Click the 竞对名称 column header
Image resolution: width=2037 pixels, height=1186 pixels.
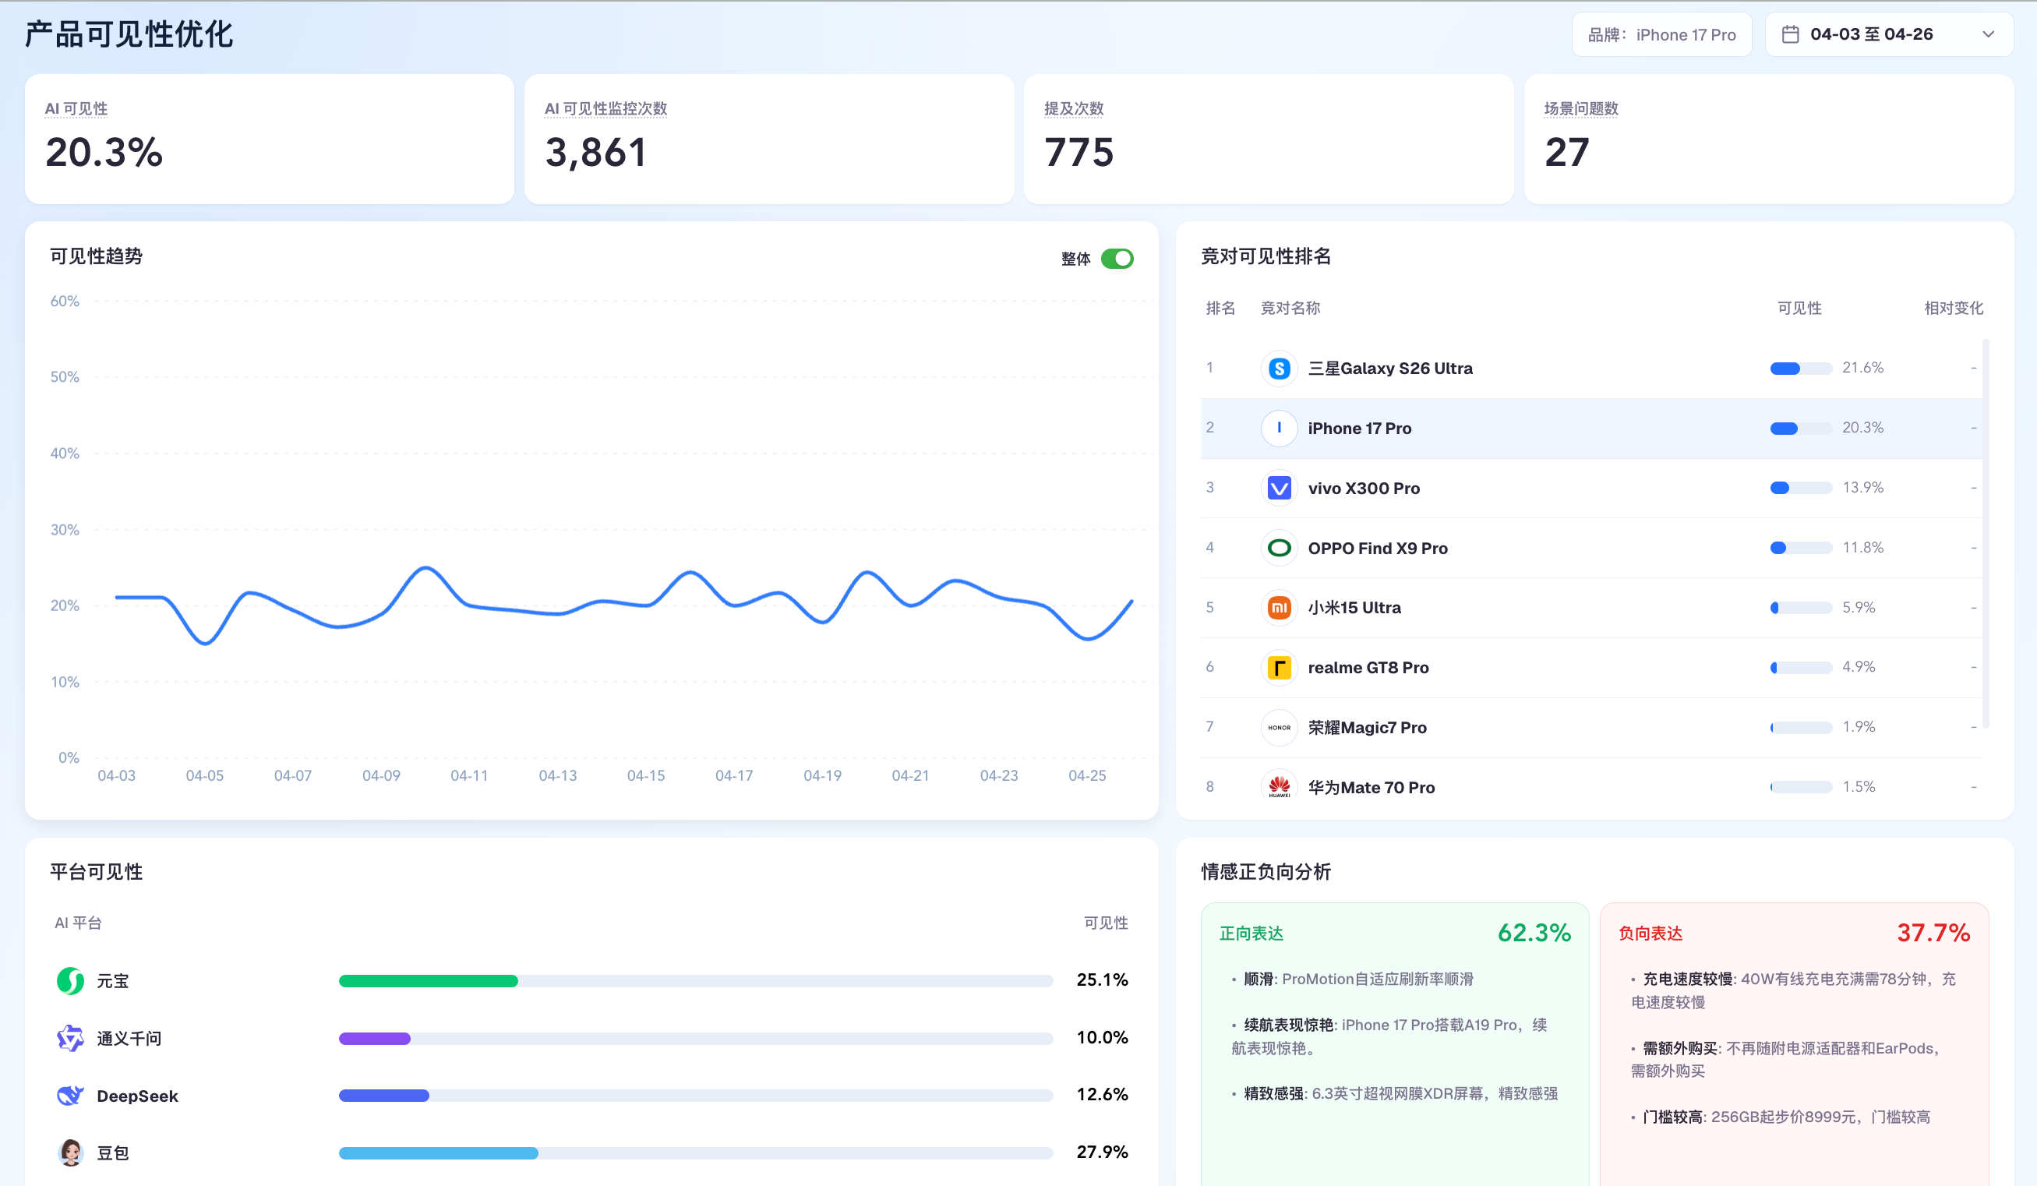click(1290, 308)
